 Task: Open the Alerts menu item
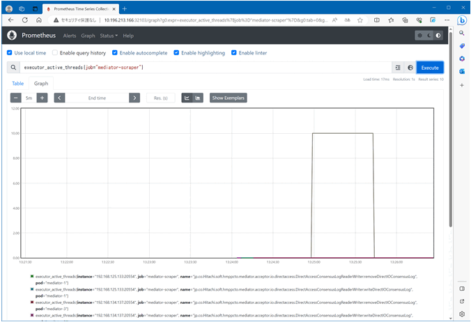click(x=70, y=36)
